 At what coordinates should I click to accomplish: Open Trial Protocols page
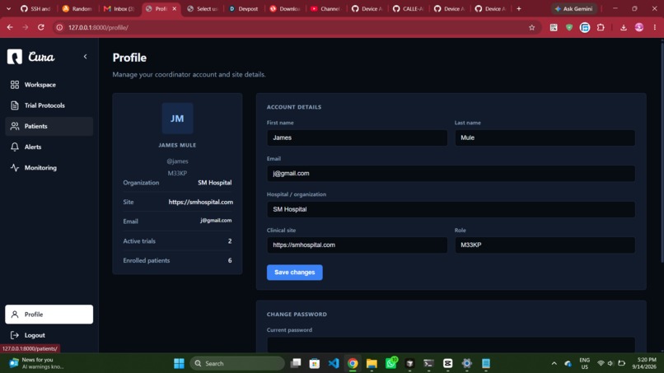[x=49, y=105]
